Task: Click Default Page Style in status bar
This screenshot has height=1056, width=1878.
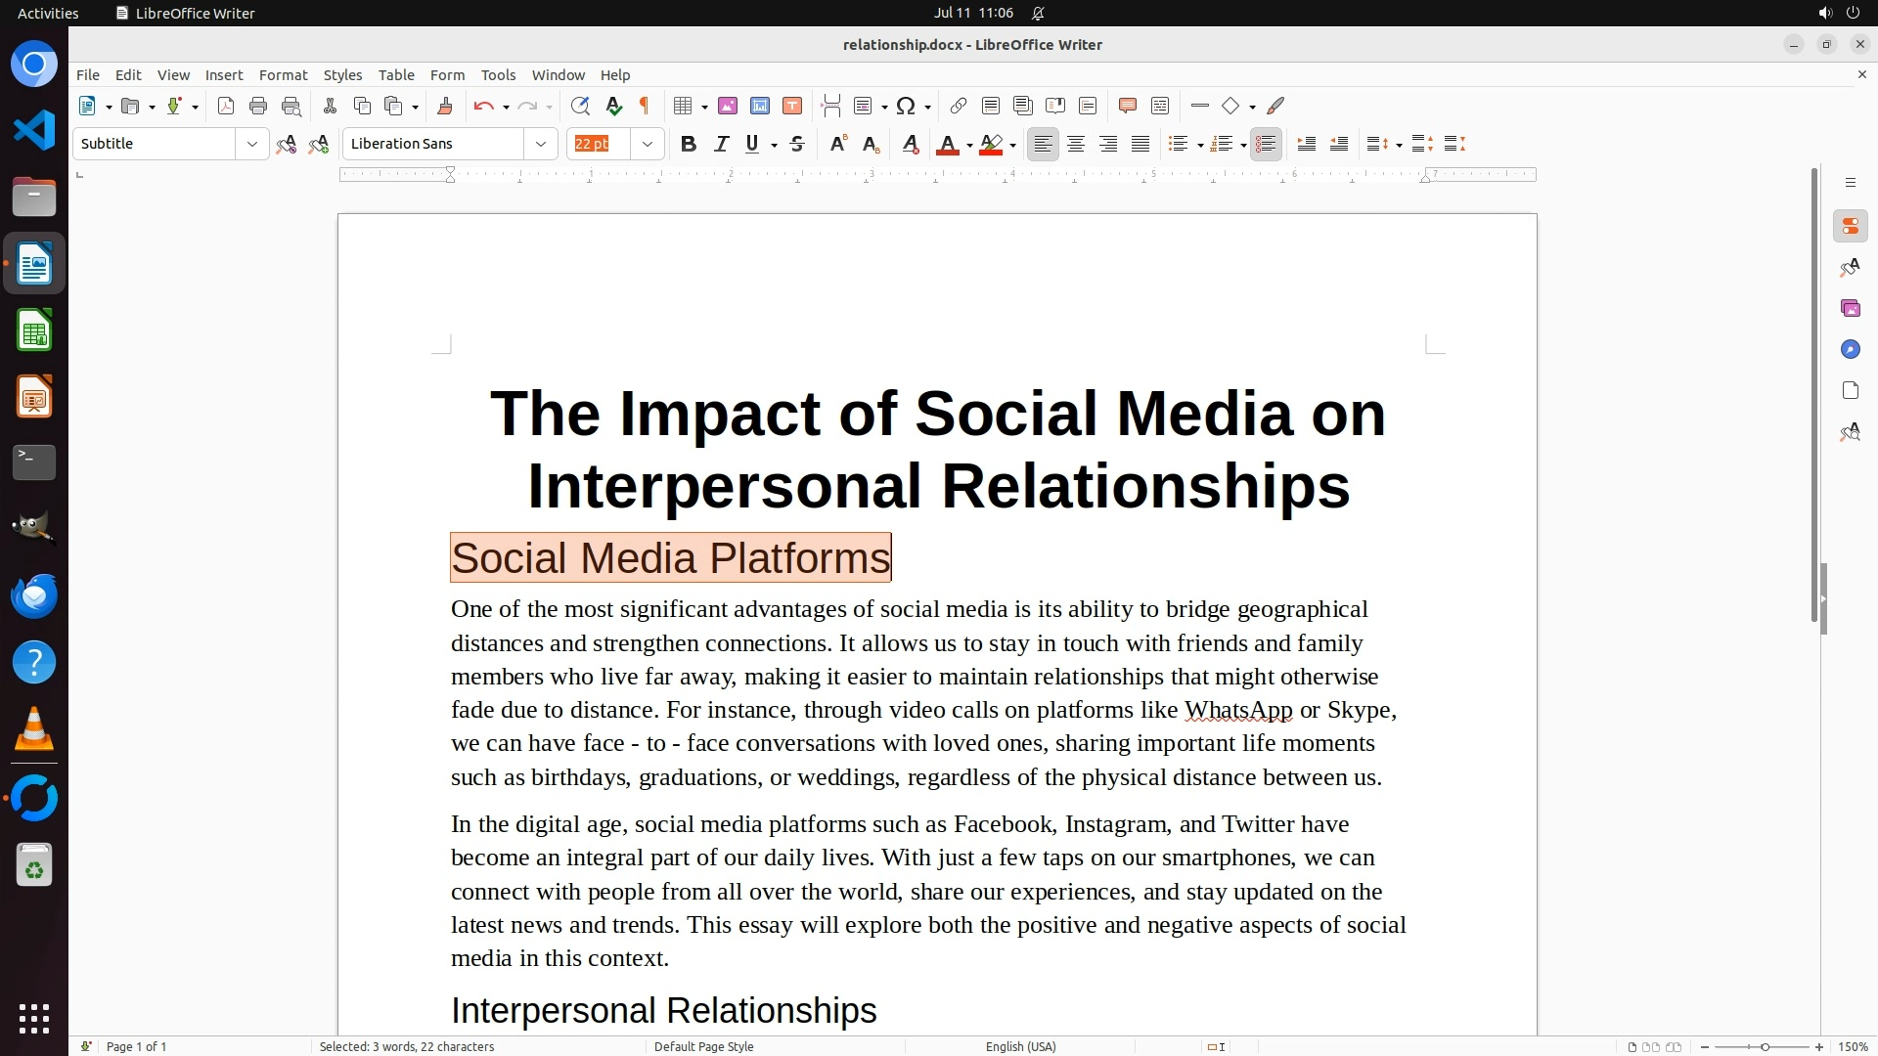Action: [703, 1046]
